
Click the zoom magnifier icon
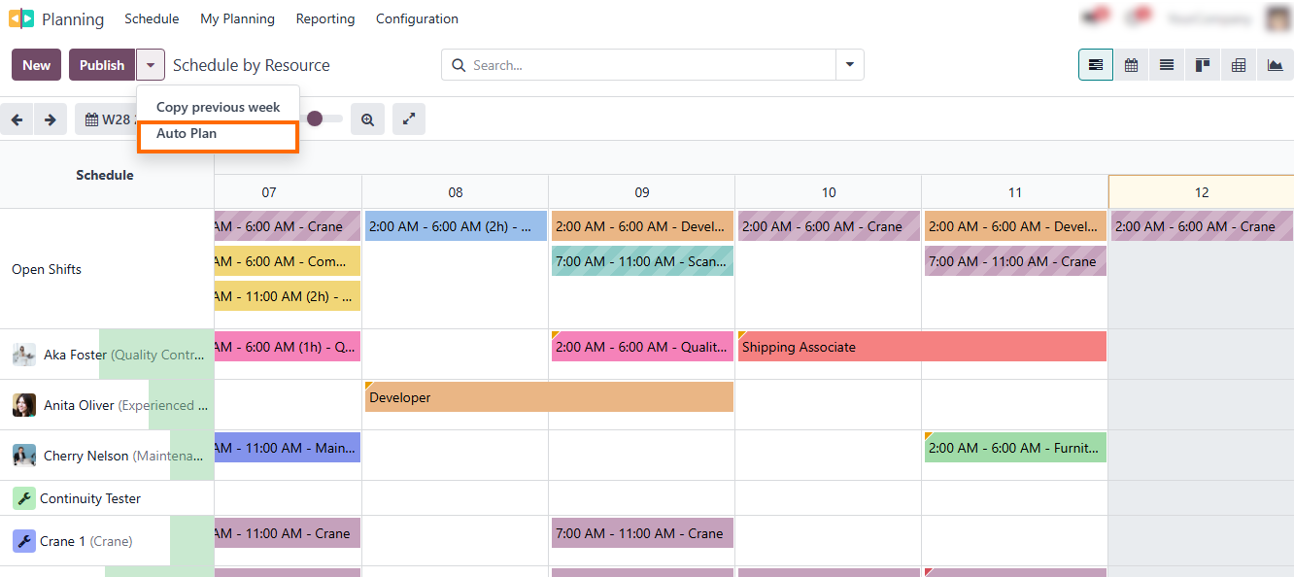367,119
